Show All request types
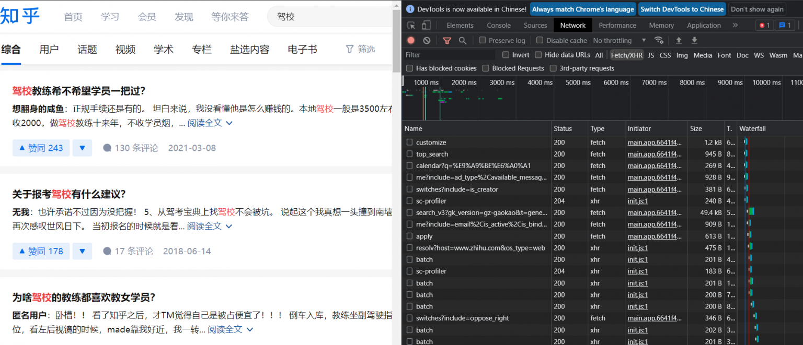The width and height of the screenshot is (803, 345). point(599,55)
